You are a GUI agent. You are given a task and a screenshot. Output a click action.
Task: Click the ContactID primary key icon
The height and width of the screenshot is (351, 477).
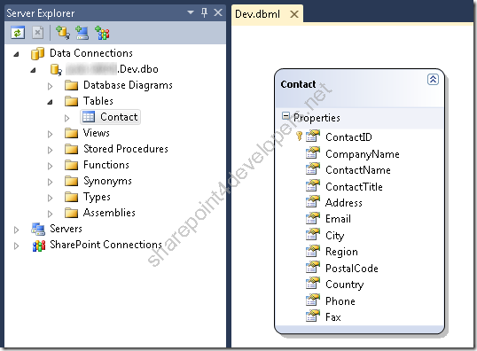pos(299,136)
